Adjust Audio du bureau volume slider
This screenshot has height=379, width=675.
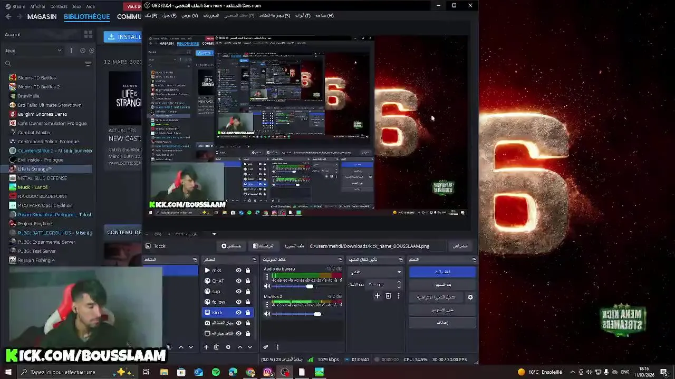[x=309, y=286]
